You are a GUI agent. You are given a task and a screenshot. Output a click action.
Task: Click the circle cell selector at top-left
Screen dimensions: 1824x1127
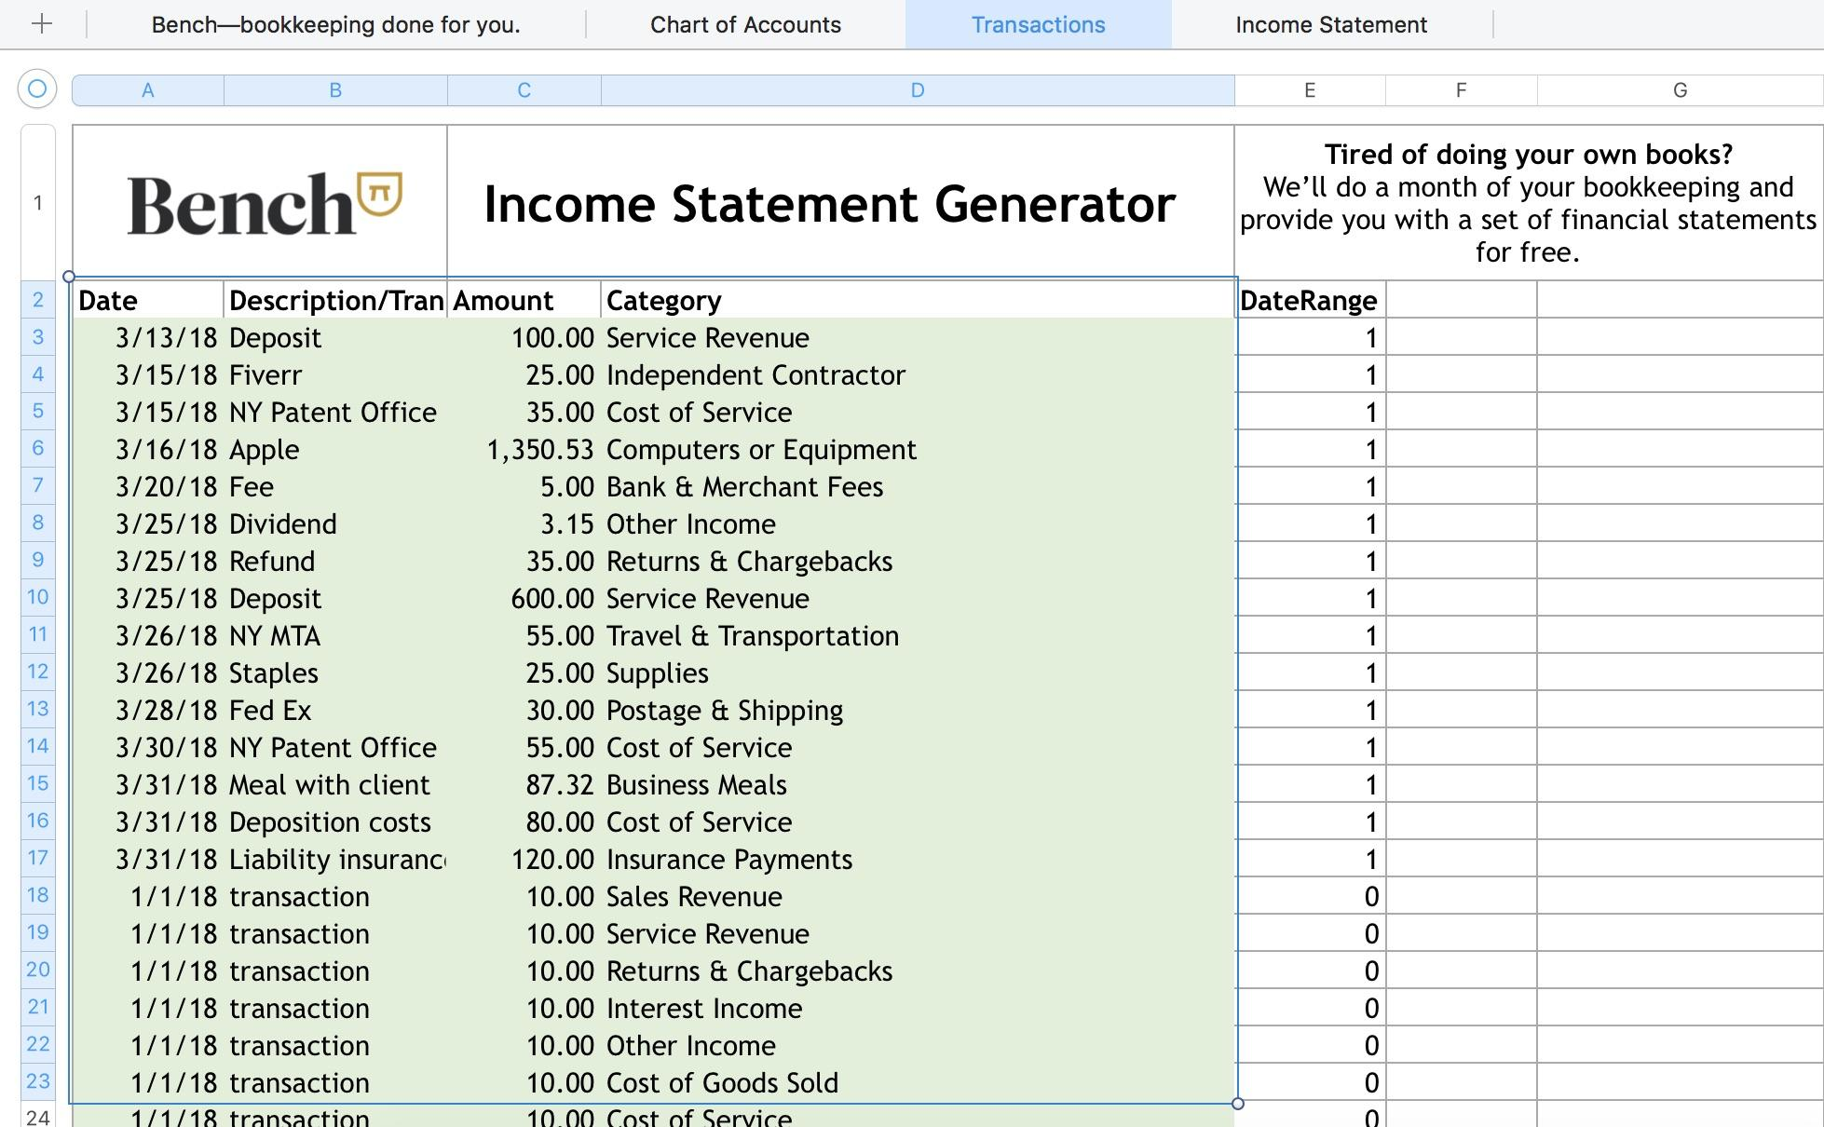click(x=36, y=88)
